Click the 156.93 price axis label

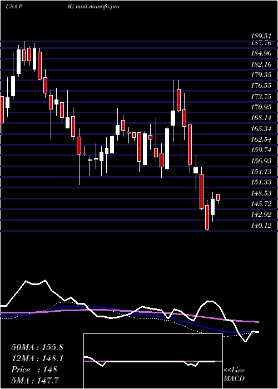261,161
